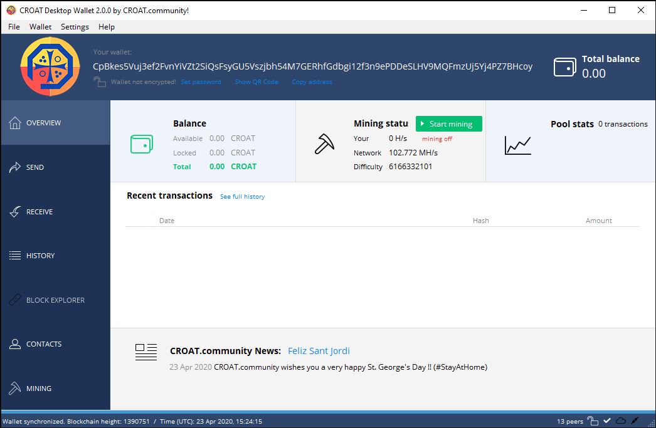Click the wallet address string
This screenshot has height=428, width=656.
(312, 66)
